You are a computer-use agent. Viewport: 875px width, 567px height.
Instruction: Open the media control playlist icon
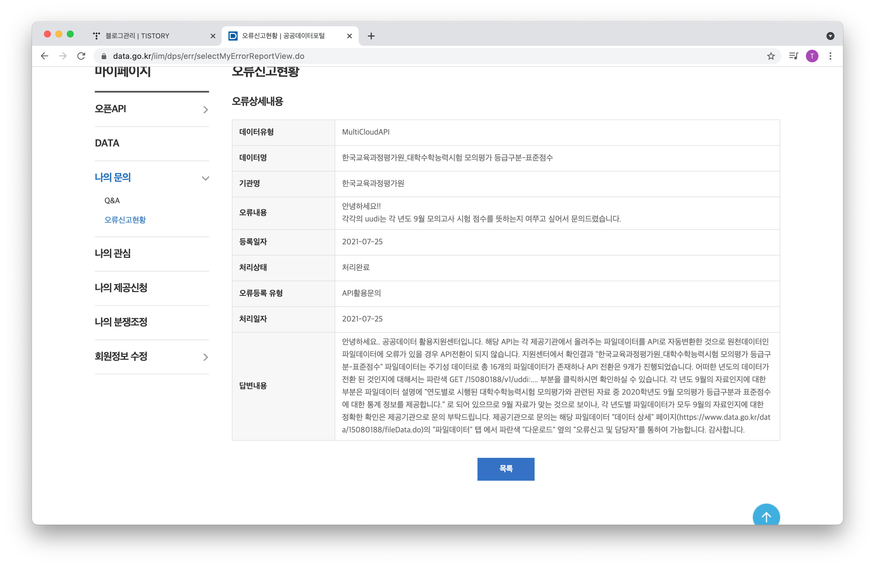tap(793, 56)
